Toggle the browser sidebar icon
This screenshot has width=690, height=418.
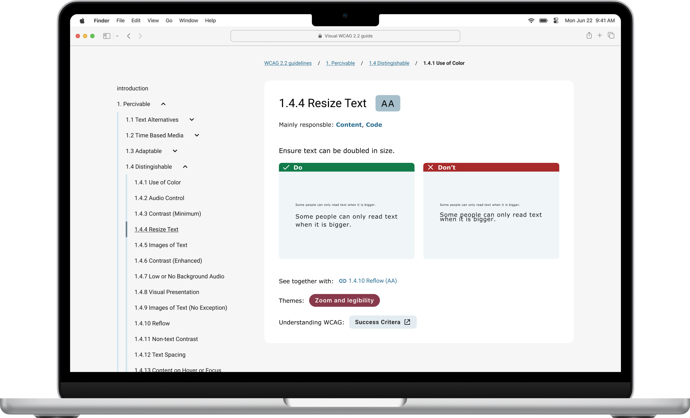click(x=107, y=36)
